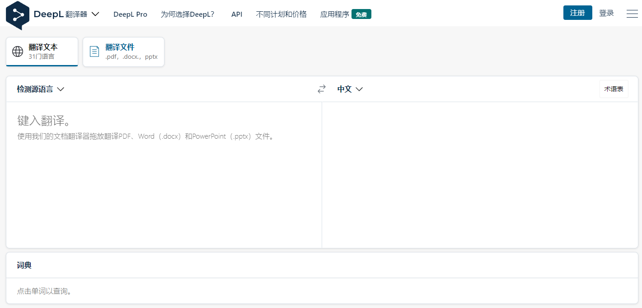Screen dimensions: 642x308
Task: Click the document icon on 翻译文件 tab
Action: [94, 51]
